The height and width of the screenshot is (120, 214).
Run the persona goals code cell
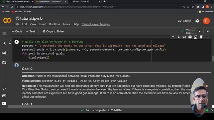click(x=17, y=42)
